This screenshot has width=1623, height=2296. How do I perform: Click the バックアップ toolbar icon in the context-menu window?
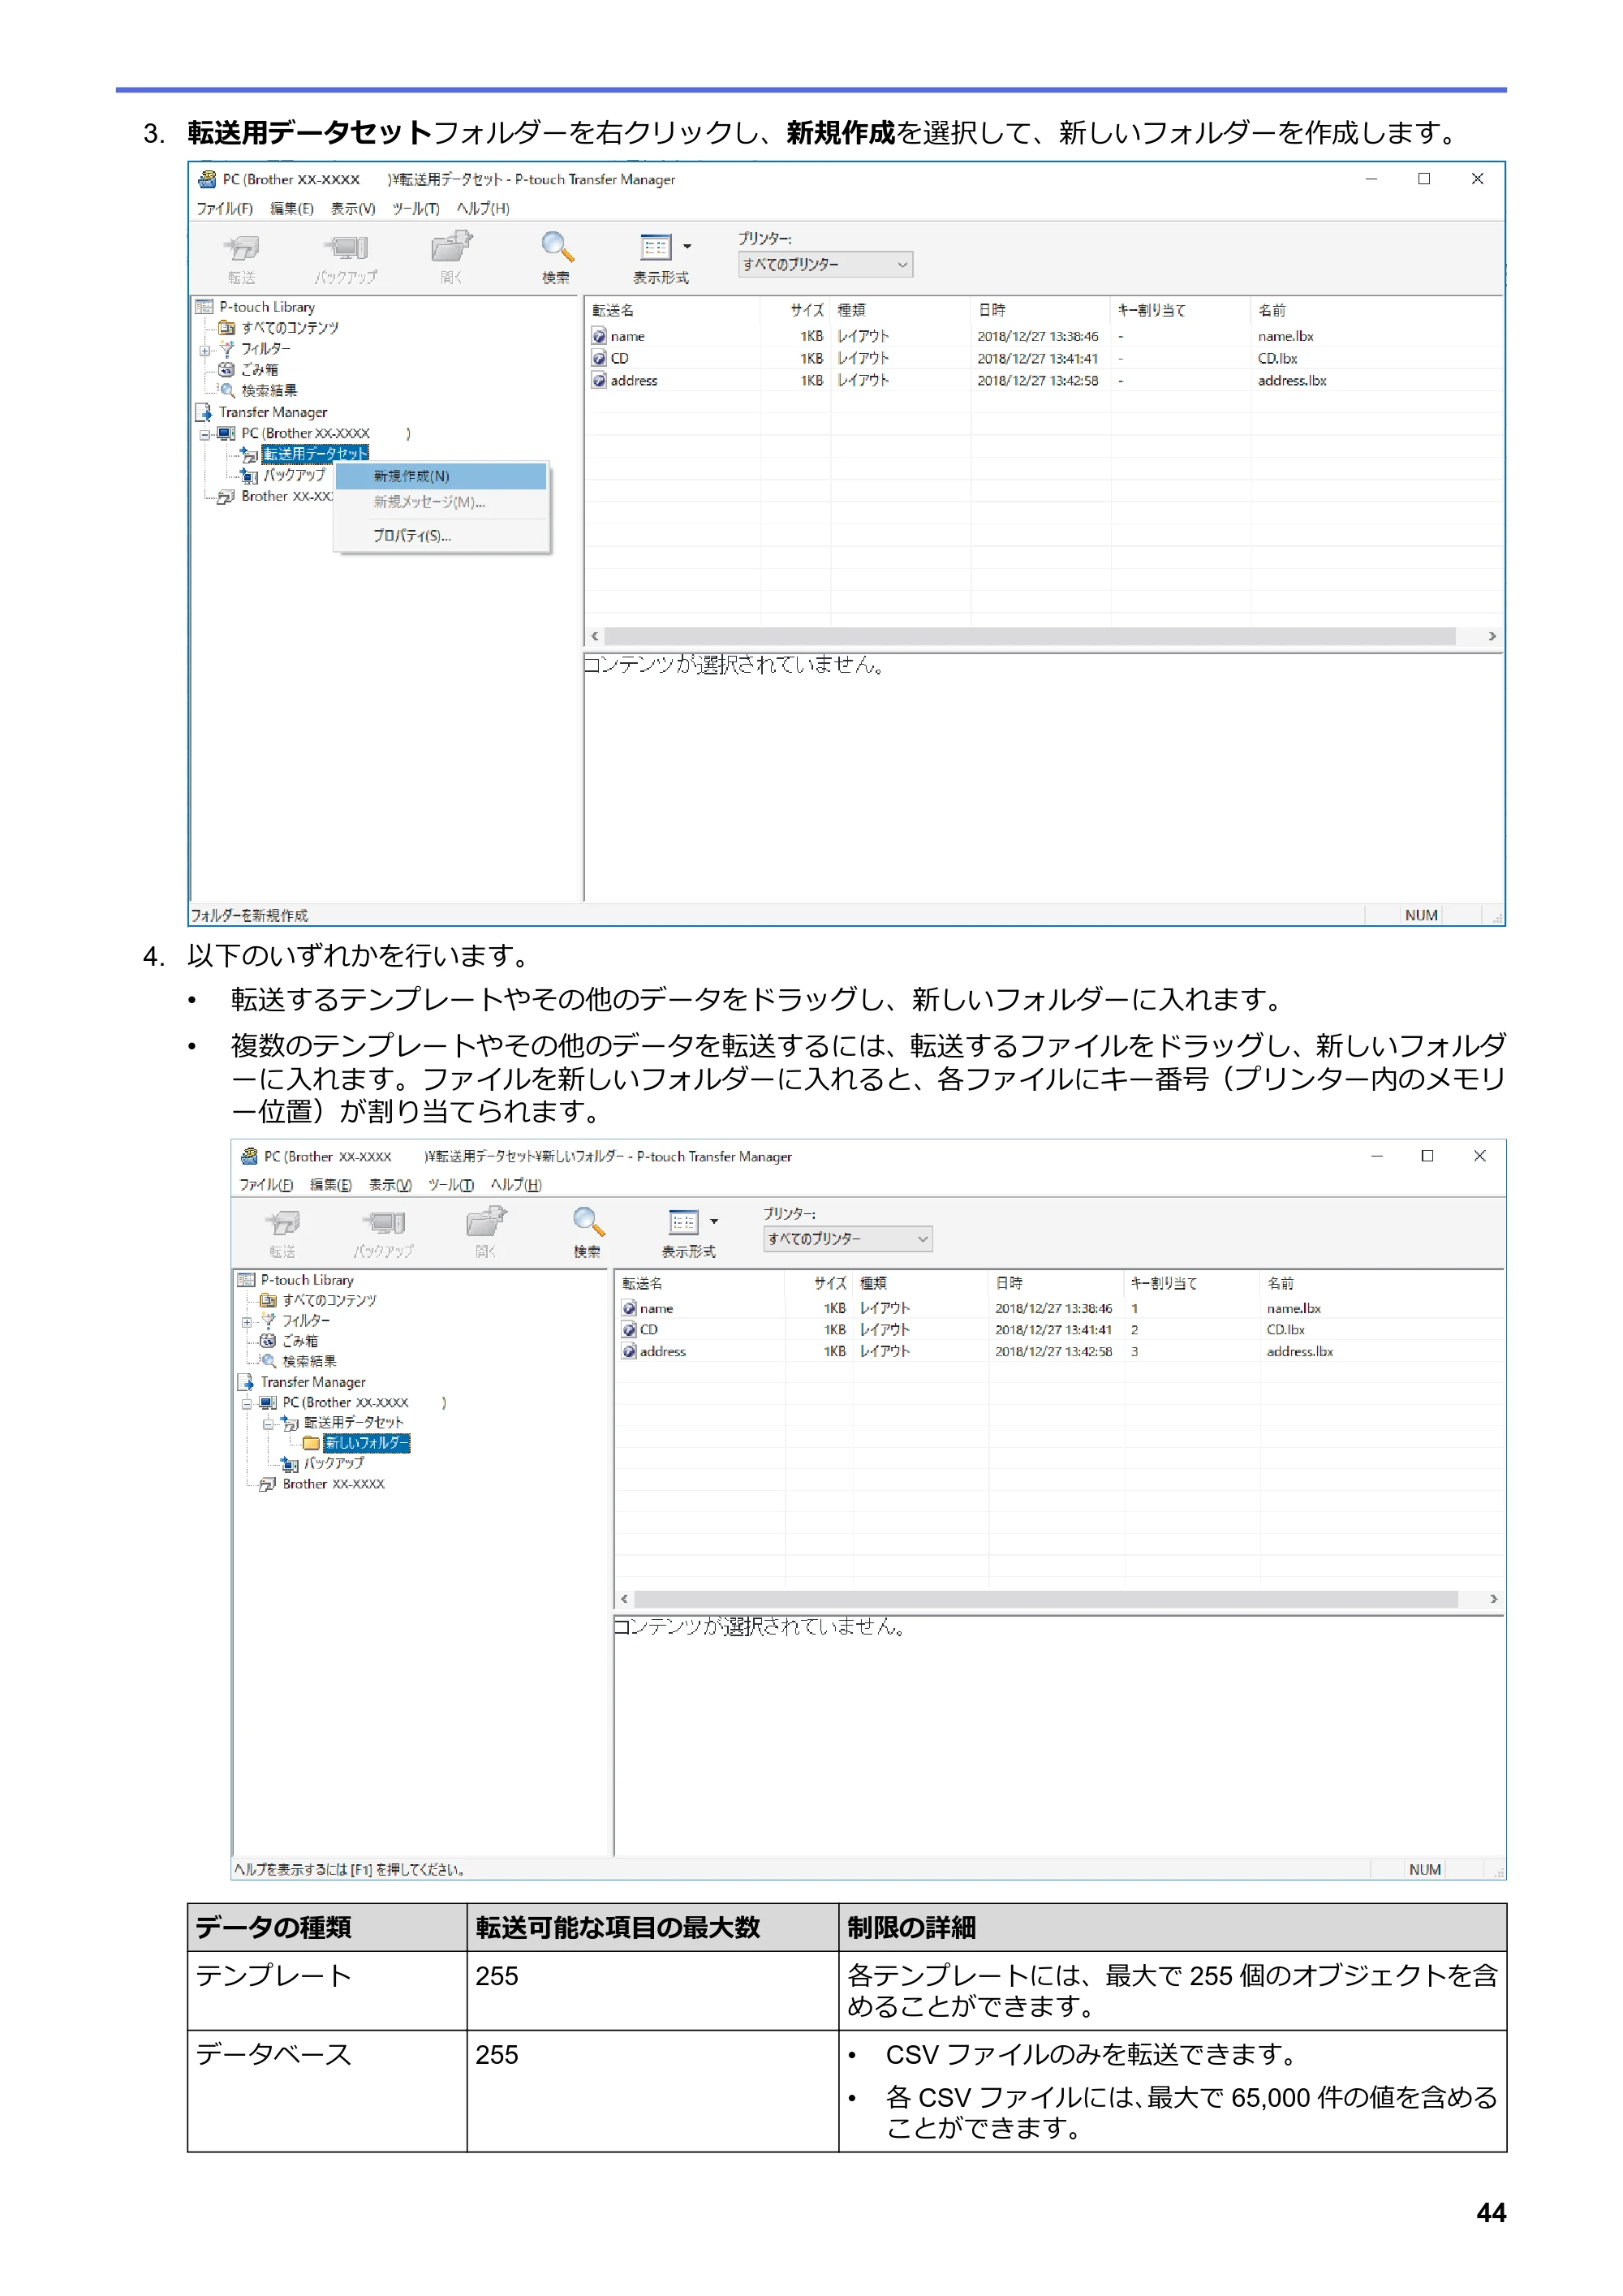coord(345,247)
